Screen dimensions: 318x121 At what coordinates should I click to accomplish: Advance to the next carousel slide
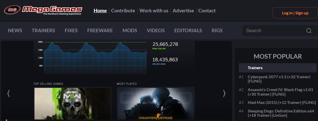[224, 93]
